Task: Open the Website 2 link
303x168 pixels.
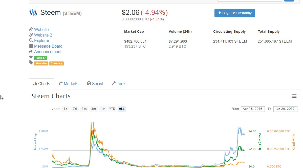Action: click(x=43, y=35)
